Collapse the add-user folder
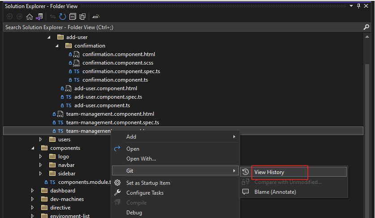Image resolution: width=375 pixels, height=218 pixels. [x=48, y=37]
